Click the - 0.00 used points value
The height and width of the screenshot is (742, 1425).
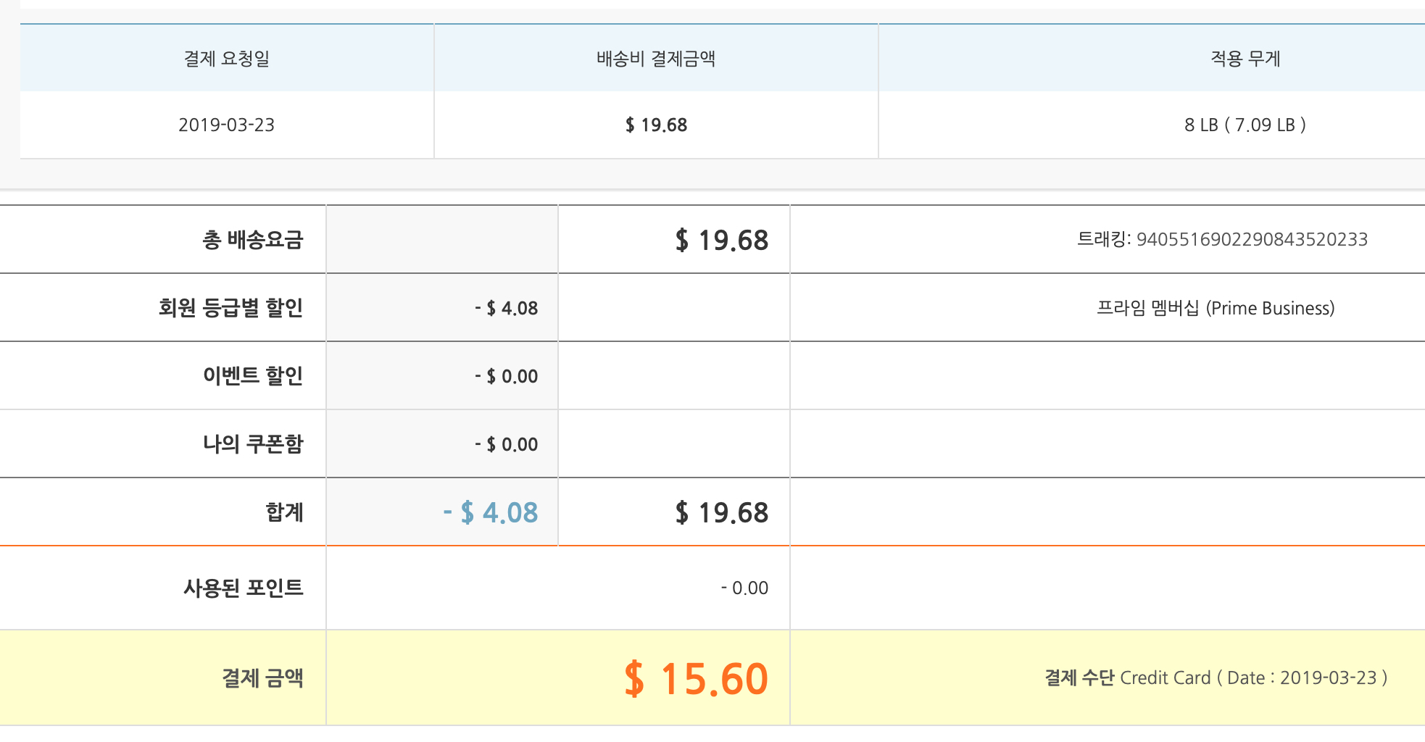pyautogui.click(x=744, y=588)
